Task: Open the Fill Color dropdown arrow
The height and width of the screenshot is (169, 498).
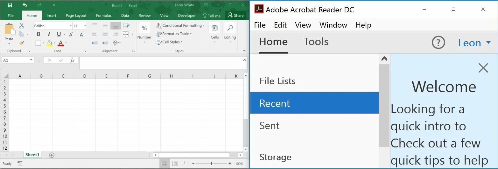Action: [x=54, y=43]
